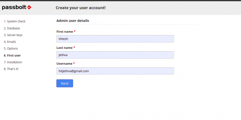Select the Username field label

pos(64,64)
